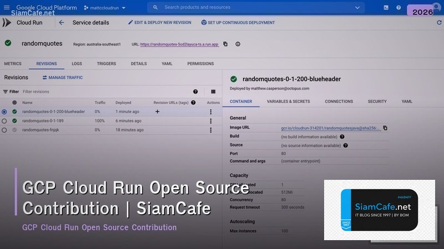Image resolution: width=444 pixels, height=249 pixels.
Task: Click revision name randomquotes-0-1-189
Action: pos(43,121)
